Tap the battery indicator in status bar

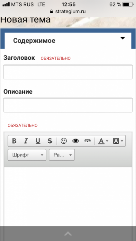pyautogui.click(x=128, y=4)
